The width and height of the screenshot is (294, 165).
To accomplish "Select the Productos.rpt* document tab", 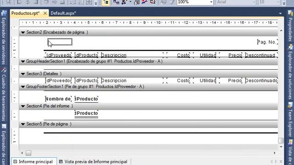I will (x=26, y=13).
